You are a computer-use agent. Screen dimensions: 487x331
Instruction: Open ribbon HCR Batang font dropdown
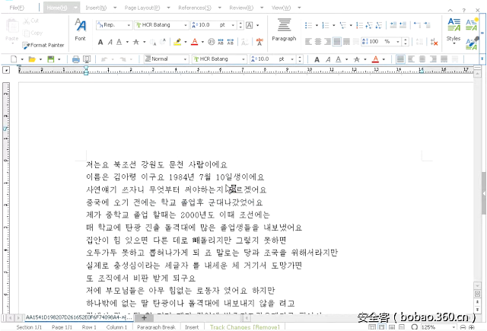[x=186, y=25]
